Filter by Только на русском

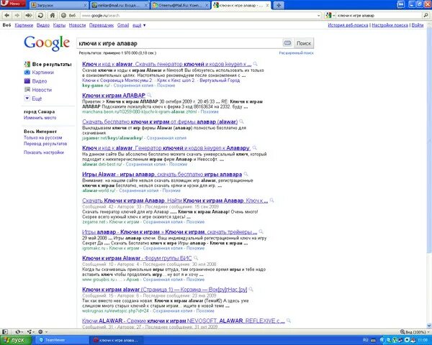coord(43,137)
